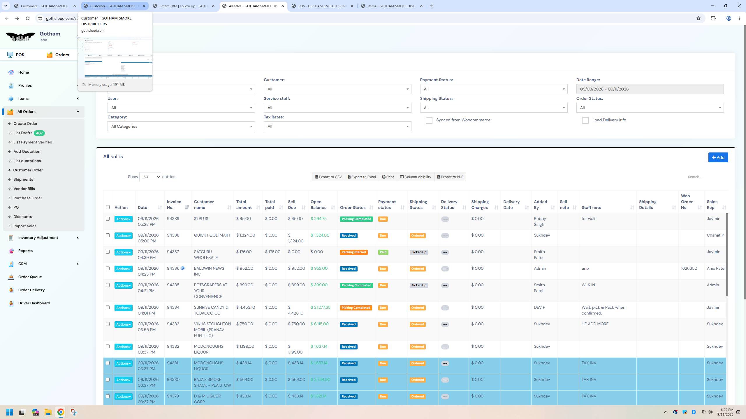Image resolution: width=746 pixels, height=419 pixels.
Task: Click the Export to Excel button
Action: 362,177
